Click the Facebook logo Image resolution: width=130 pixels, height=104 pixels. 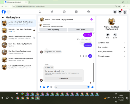click(x=4, y=12)
